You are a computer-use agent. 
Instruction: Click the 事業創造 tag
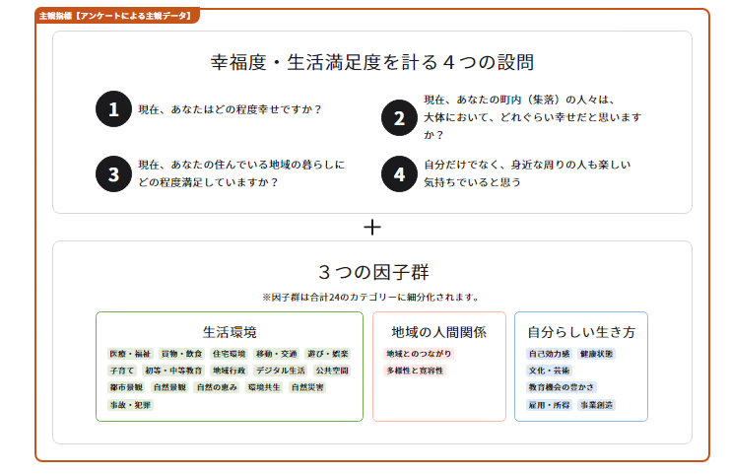[596, 405]
